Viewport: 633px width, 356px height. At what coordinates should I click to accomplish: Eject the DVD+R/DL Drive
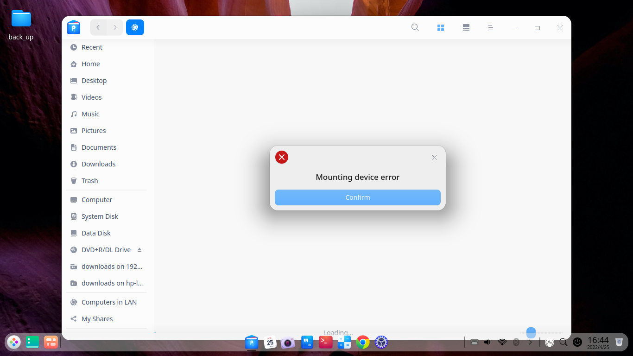pyautogui.click(x=139, y=249)
